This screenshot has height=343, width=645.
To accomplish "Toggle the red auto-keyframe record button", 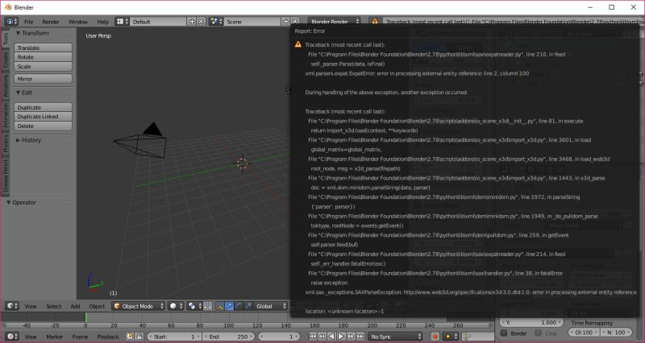I will tap(435, 337).
